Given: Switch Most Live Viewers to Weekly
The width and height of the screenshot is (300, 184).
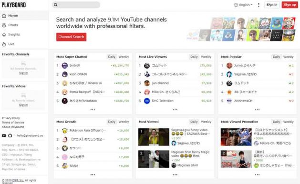Looking at the screenshot, I should tap(206, 57).
